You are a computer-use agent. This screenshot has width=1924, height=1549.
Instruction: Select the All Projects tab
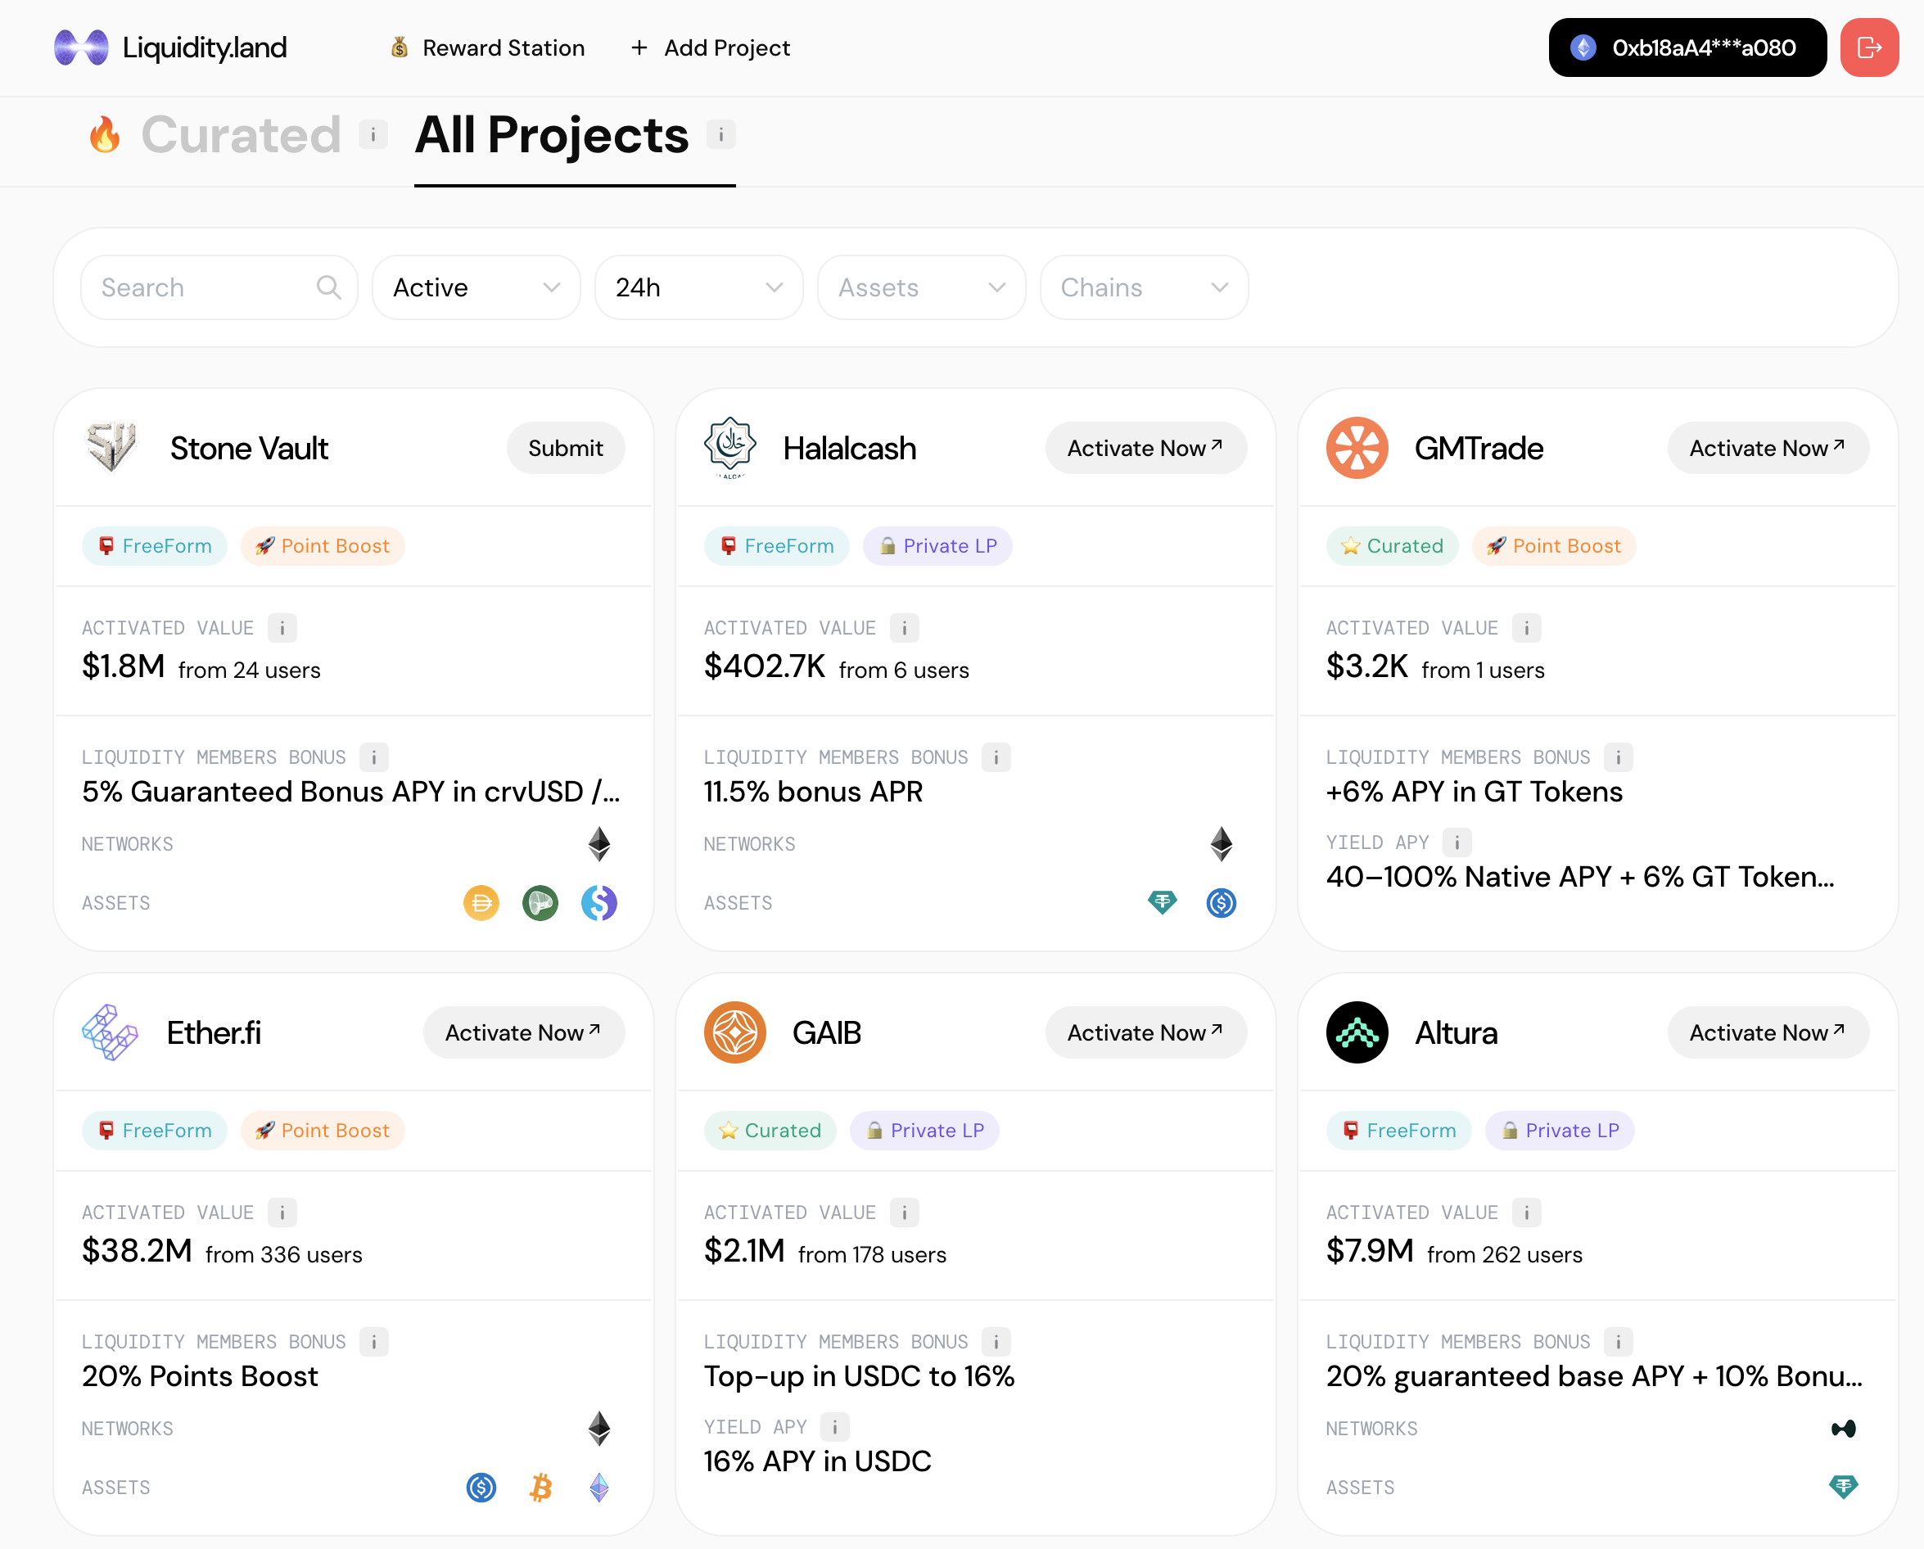pyautogui.click(x=552, y=135)
